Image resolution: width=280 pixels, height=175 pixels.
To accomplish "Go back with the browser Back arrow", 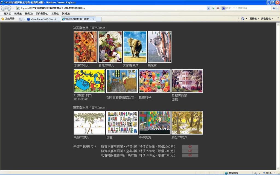I will tap(3, 8).
